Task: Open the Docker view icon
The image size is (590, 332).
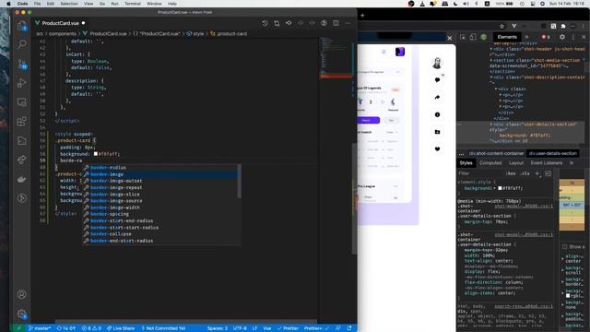Action: tap(22, 179)
